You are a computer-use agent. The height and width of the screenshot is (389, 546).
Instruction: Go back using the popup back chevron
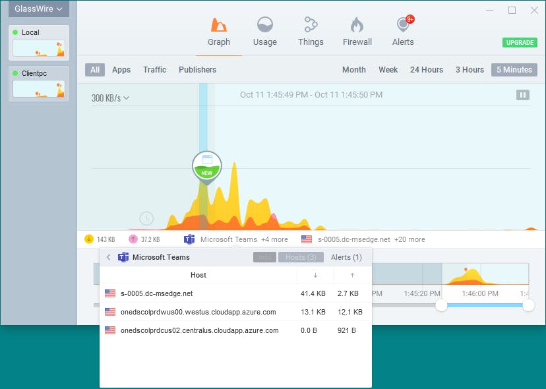click(108, 257)
